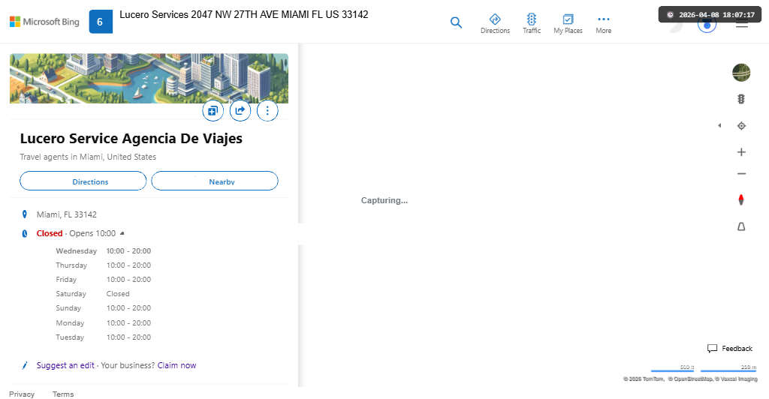Viewport: 769px width, 399px height.
Task: Open My Places in the toolbar
Action: (568, 23)
